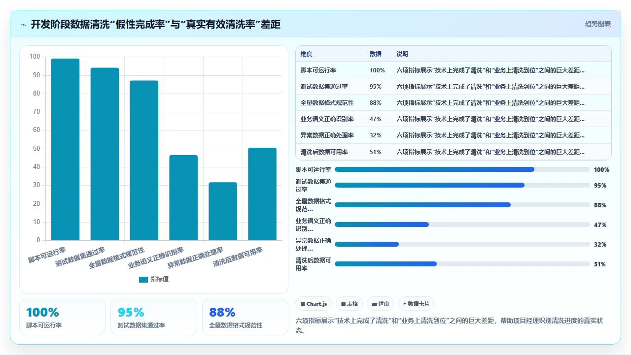Click the 进度 tag icon
The width and height of the screenshot is (631, 355).
click(375, 304)
